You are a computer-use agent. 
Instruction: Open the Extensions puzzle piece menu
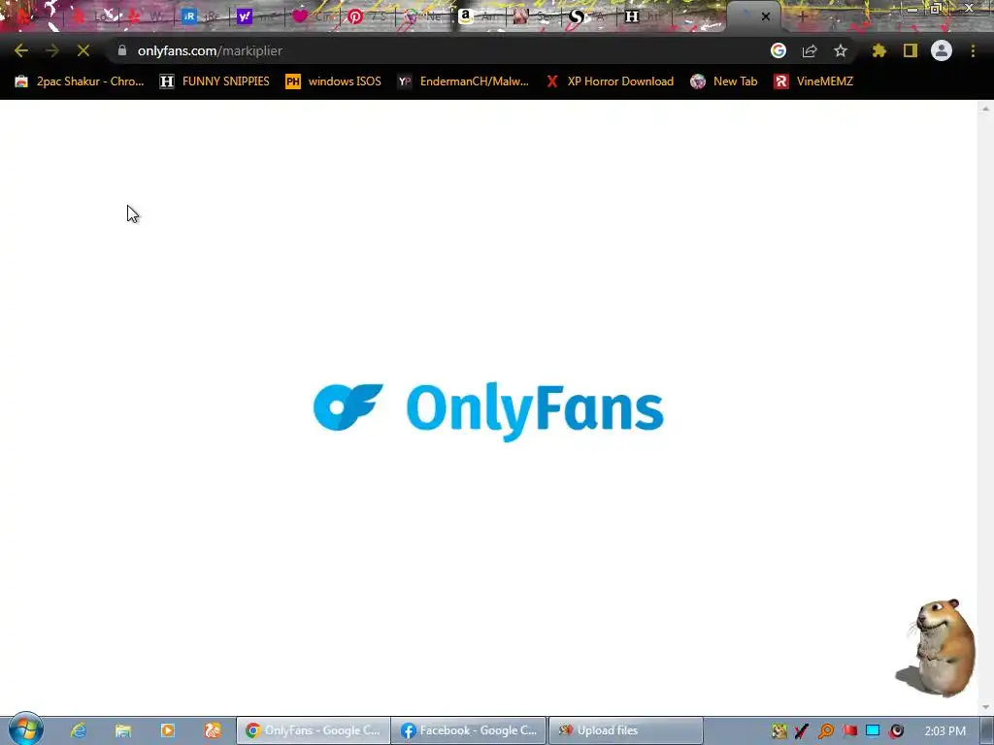pyautogui.click(x=879, y=50)
